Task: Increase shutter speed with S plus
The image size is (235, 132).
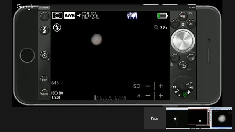Action: (161, 95)
